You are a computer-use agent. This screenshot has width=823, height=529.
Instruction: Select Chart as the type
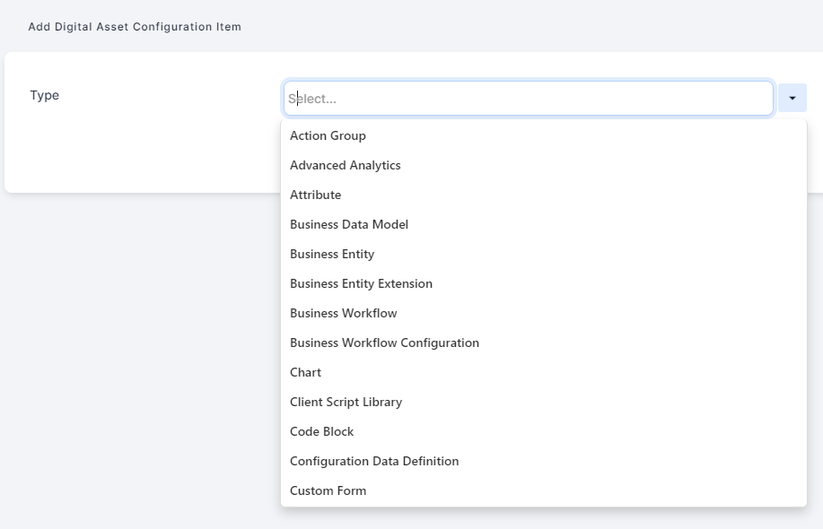pos(305,372)
